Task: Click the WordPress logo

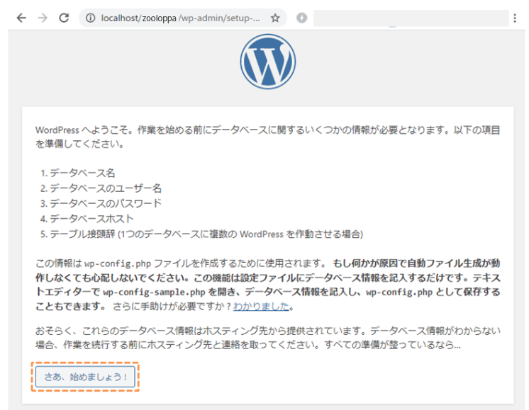Action: [x=268, y=62]
